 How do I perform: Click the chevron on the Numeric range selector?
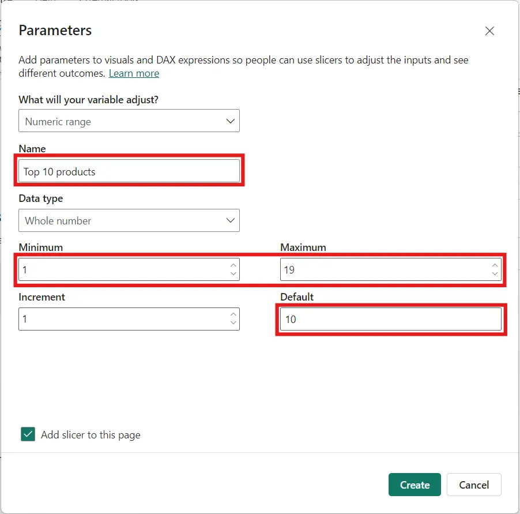point(231,121)
